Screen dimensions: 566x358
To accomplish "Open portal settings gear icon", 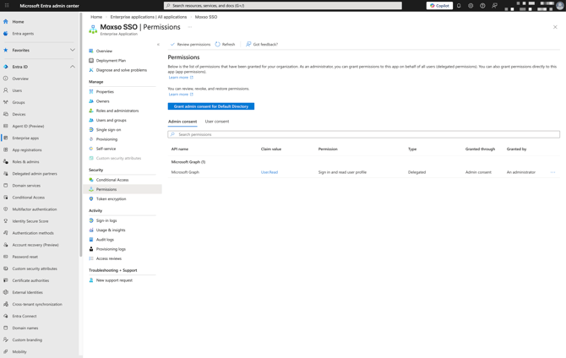I will [x=471, y=6].
